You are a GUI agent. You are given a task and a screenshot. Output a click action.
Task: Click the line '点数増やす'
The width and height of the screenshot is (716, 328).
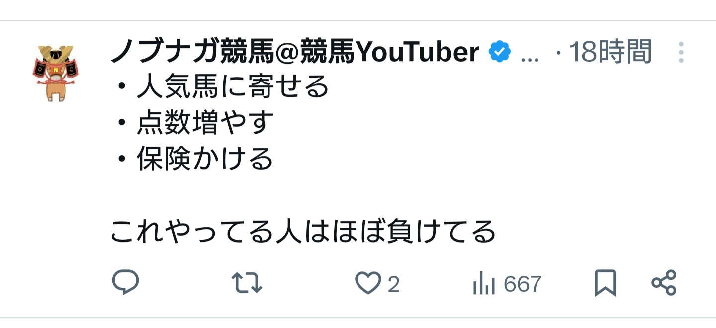tap(205, 123)
